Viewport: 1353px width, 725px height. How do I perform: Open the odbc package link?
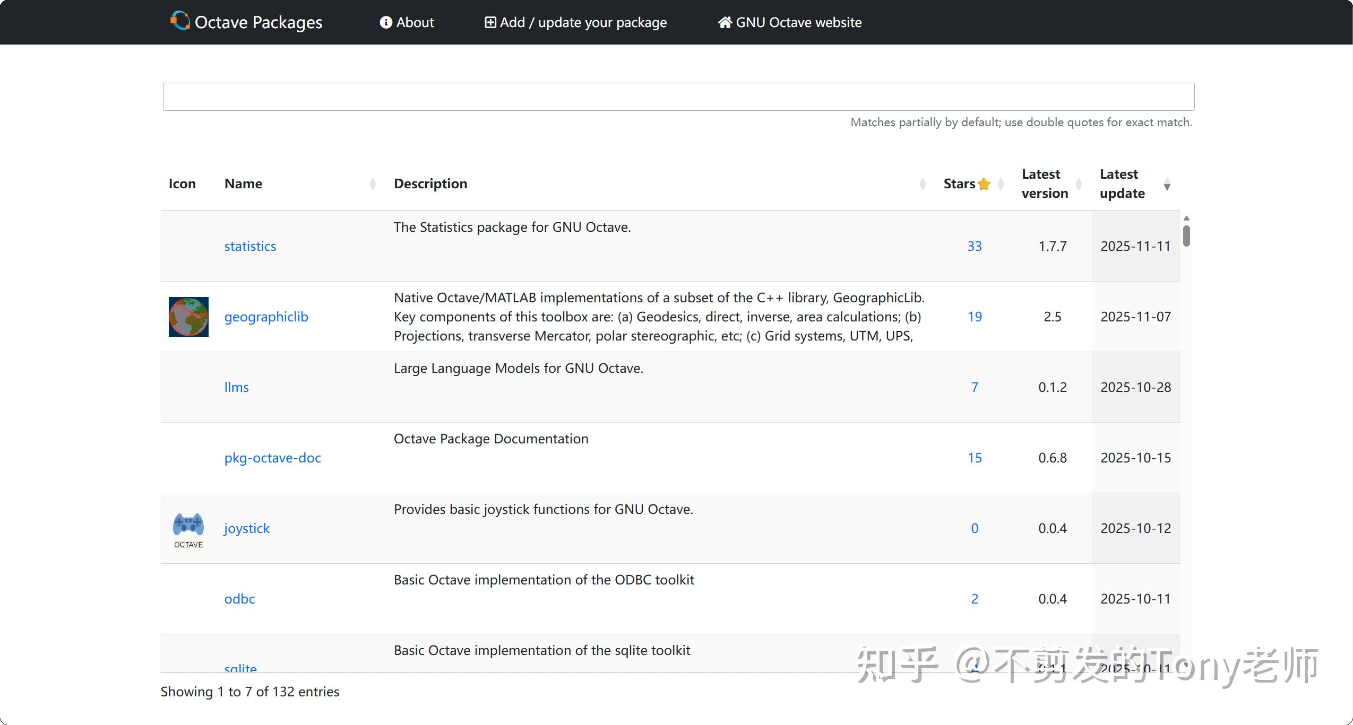[239, 599]
